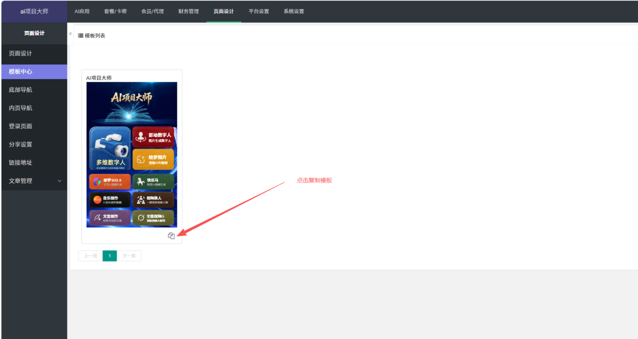Viewport: 638px width, 339px height.
Task: Click the list icon beside 模板列表
Action: 81,35
